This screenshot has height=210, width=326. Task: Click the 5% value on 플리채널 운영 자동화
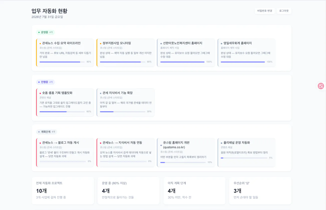pyautogui.click(x=271, y=158)
